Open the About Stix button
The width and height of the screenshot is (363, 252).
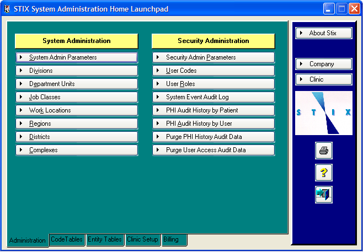coord(324,33)
